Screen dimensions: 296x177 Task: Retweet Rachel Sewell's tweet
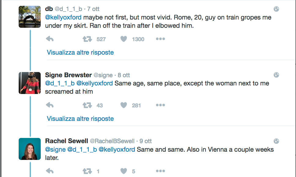click(x=87, y=171)
